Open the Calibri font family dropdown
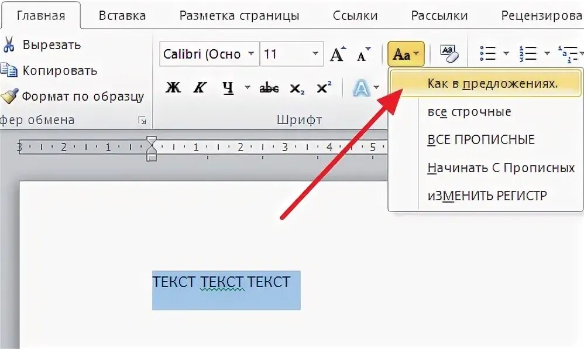The width and height of the screenshot is (584, 349). click(253, 53)
